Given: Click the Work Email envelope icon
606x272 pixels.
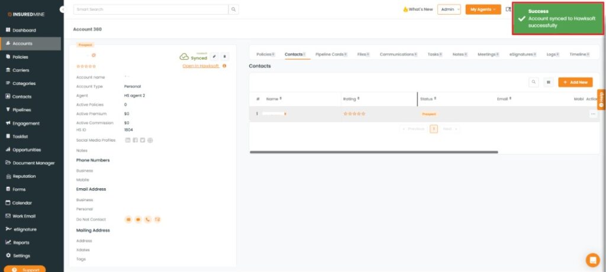Looking at the screenshot, I should pos(8,216).
